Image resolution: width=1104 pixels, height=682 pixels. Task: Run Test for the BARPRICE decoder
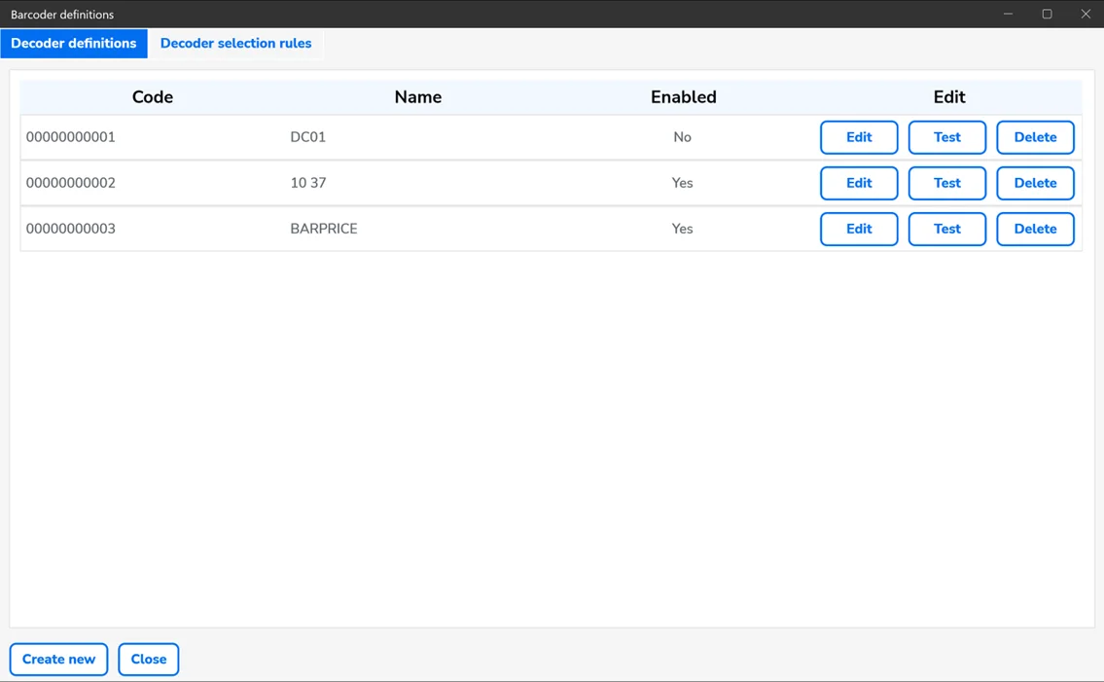point(946,229)
